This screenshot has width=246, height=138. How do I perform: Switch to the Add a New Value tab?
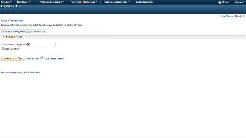click(x=37, y=31)
